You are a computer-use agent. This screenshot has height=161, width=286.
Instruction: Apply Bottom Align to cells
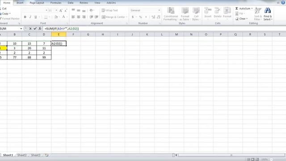tap(84, 10)
